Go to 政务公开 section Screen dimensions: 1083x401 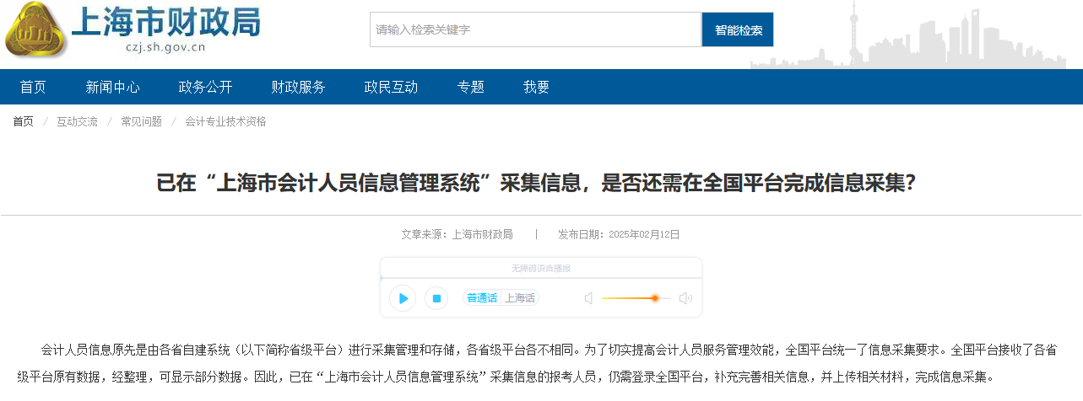point(205,87)
